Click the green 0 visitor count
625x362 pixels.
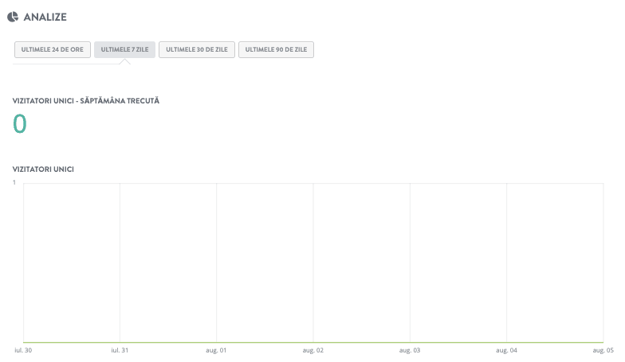tap(19, 124)
